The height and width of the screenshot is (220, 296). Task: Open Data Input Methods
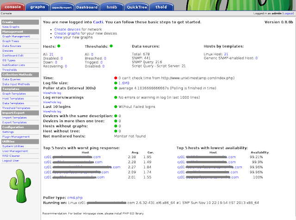(x=16, y=84)
